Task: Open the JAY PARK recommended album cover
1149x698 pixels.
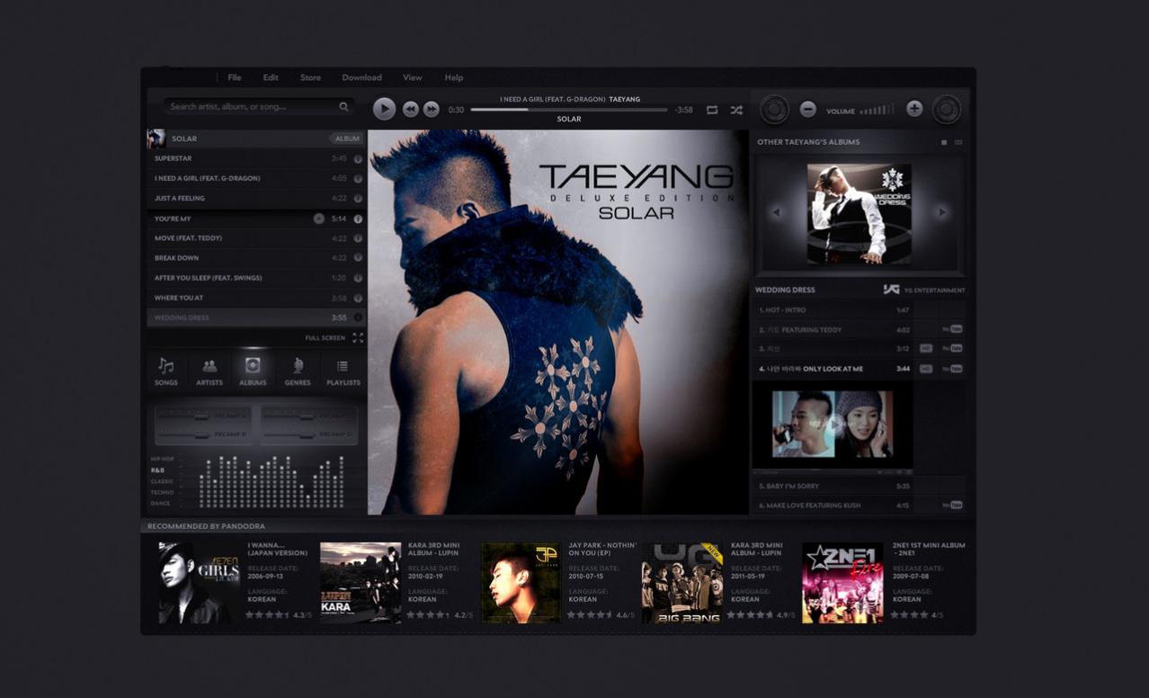Action: pyautogui.click(x=521, y=583)
